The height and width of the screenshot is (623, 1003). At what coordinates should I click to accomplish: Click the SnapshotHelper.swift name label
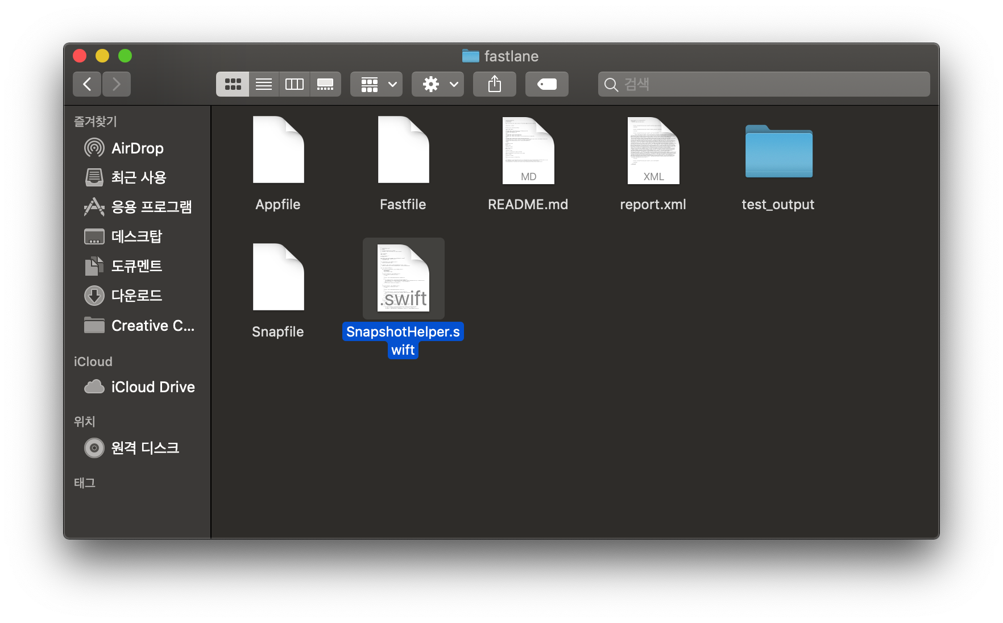pyautogui.click(x=403, y=340)
